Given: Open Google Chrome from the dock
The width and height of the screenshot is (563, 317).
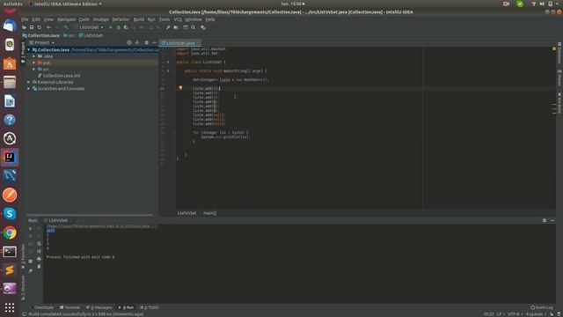Looking at the screenshot, I should (x=10, y=232).
